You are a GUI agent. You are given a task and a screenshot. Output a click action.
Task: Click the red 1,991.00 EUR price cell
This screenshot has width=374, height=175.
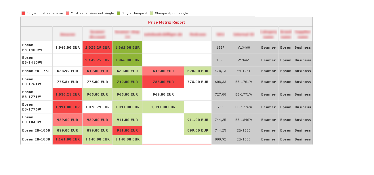coord(68,107)
